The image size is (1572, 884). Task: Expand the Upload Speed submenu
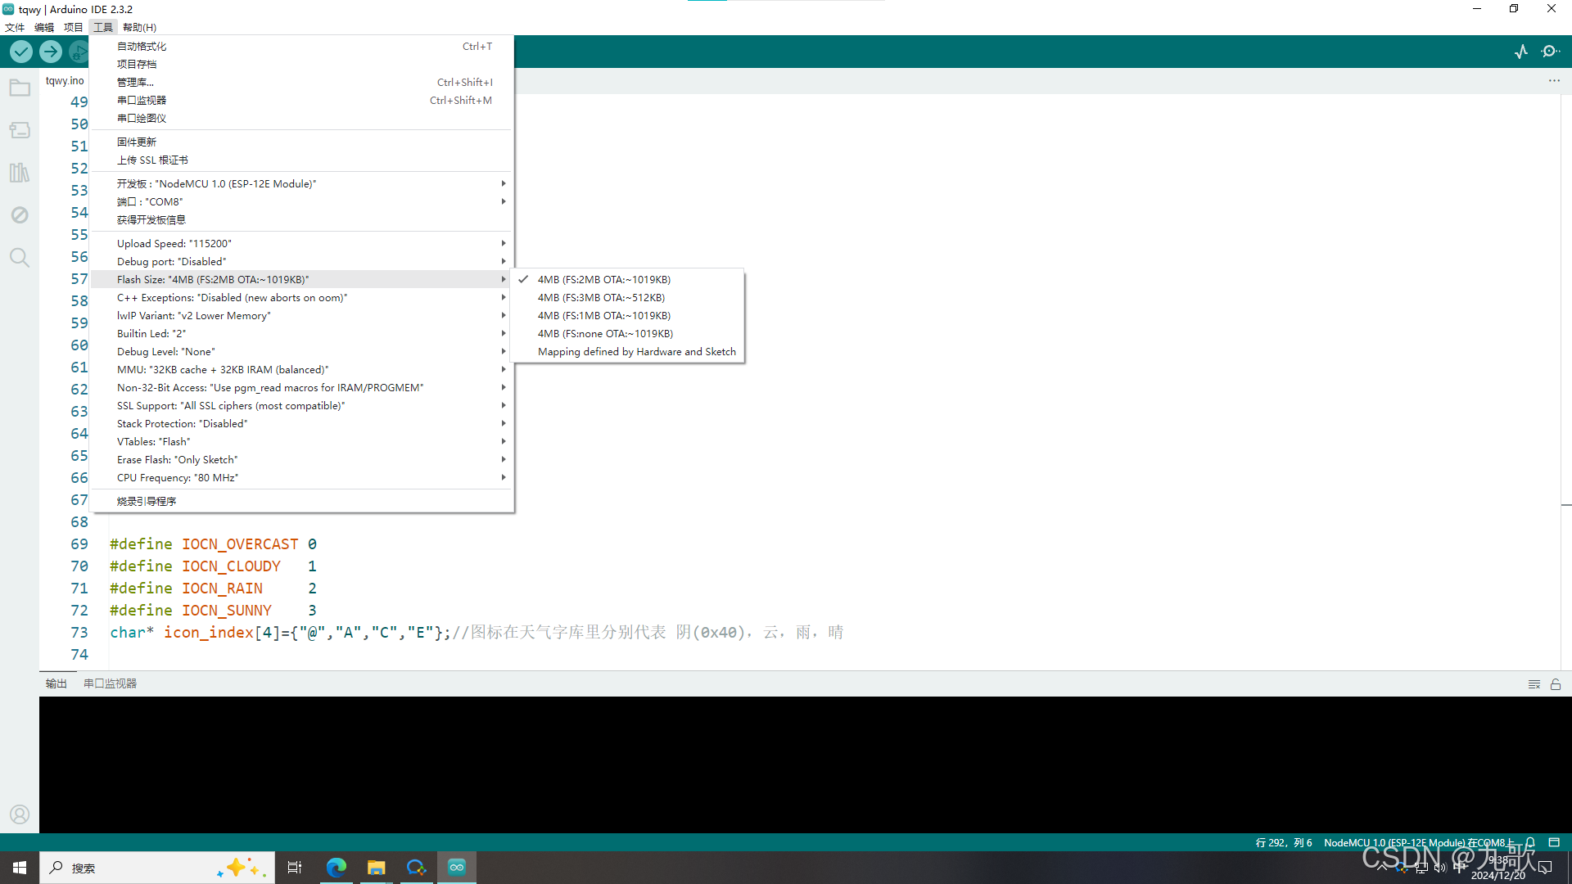(x=174, y=243)
